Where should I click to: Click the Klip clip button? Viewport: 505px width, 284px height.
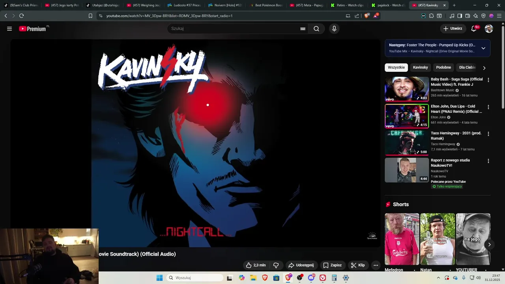[x=358, y=265]
